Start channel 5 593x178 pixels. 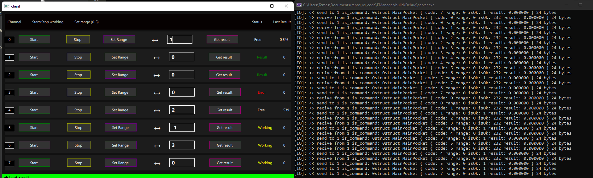coord(34,127)
